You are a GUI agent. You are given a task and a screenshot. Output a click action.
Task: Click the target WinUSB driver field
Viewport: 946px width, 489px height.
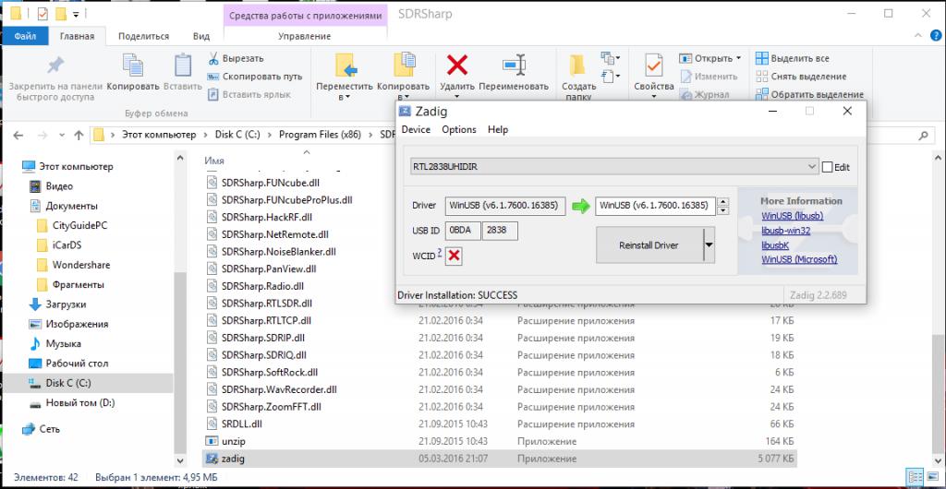(655, 205)
